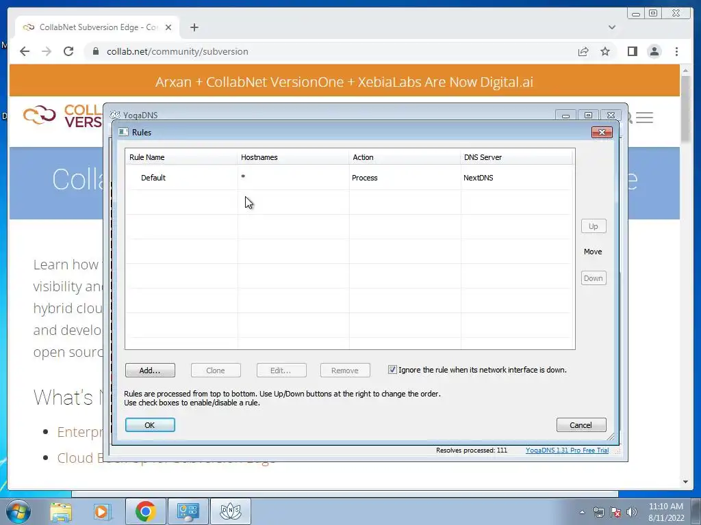Cancel the Rules dialog
Screen dimensions: 701x525
coord(581,425)
